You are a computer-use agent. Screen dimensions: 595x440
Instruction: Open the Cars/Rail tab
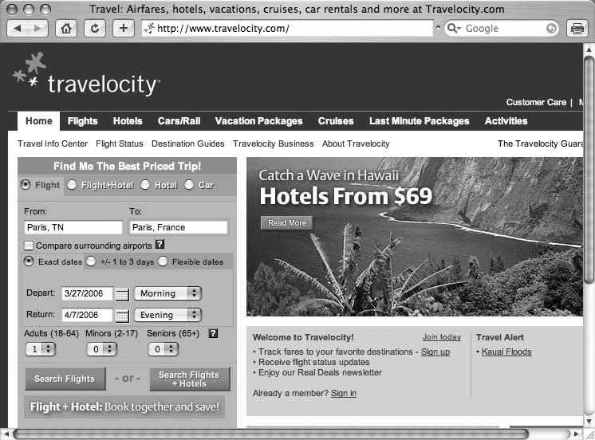(x=179, y=121)
